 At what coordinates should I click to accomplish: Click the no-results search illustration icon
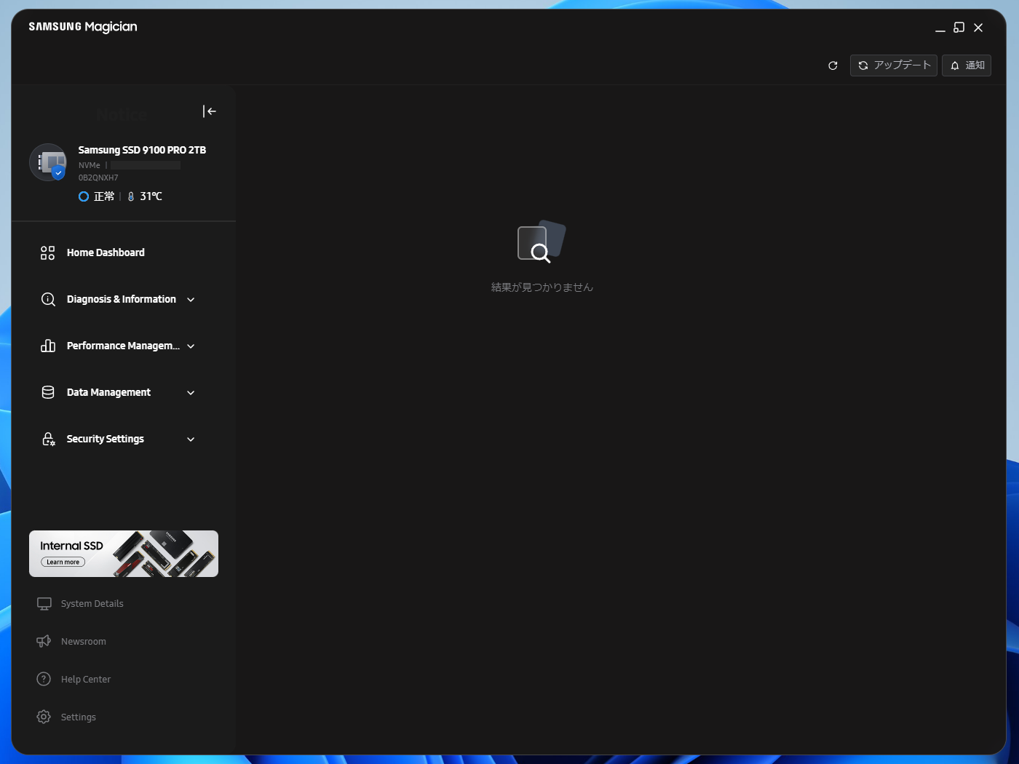coord(542,242)
